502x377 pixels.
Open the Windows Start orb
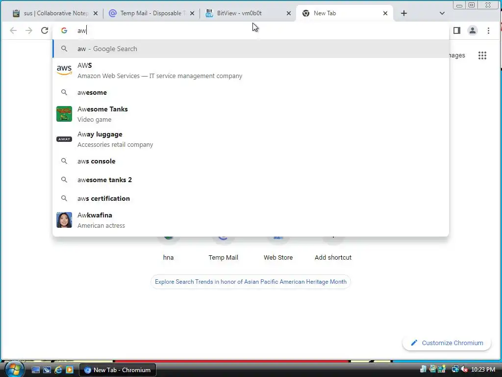coord(14,369)
